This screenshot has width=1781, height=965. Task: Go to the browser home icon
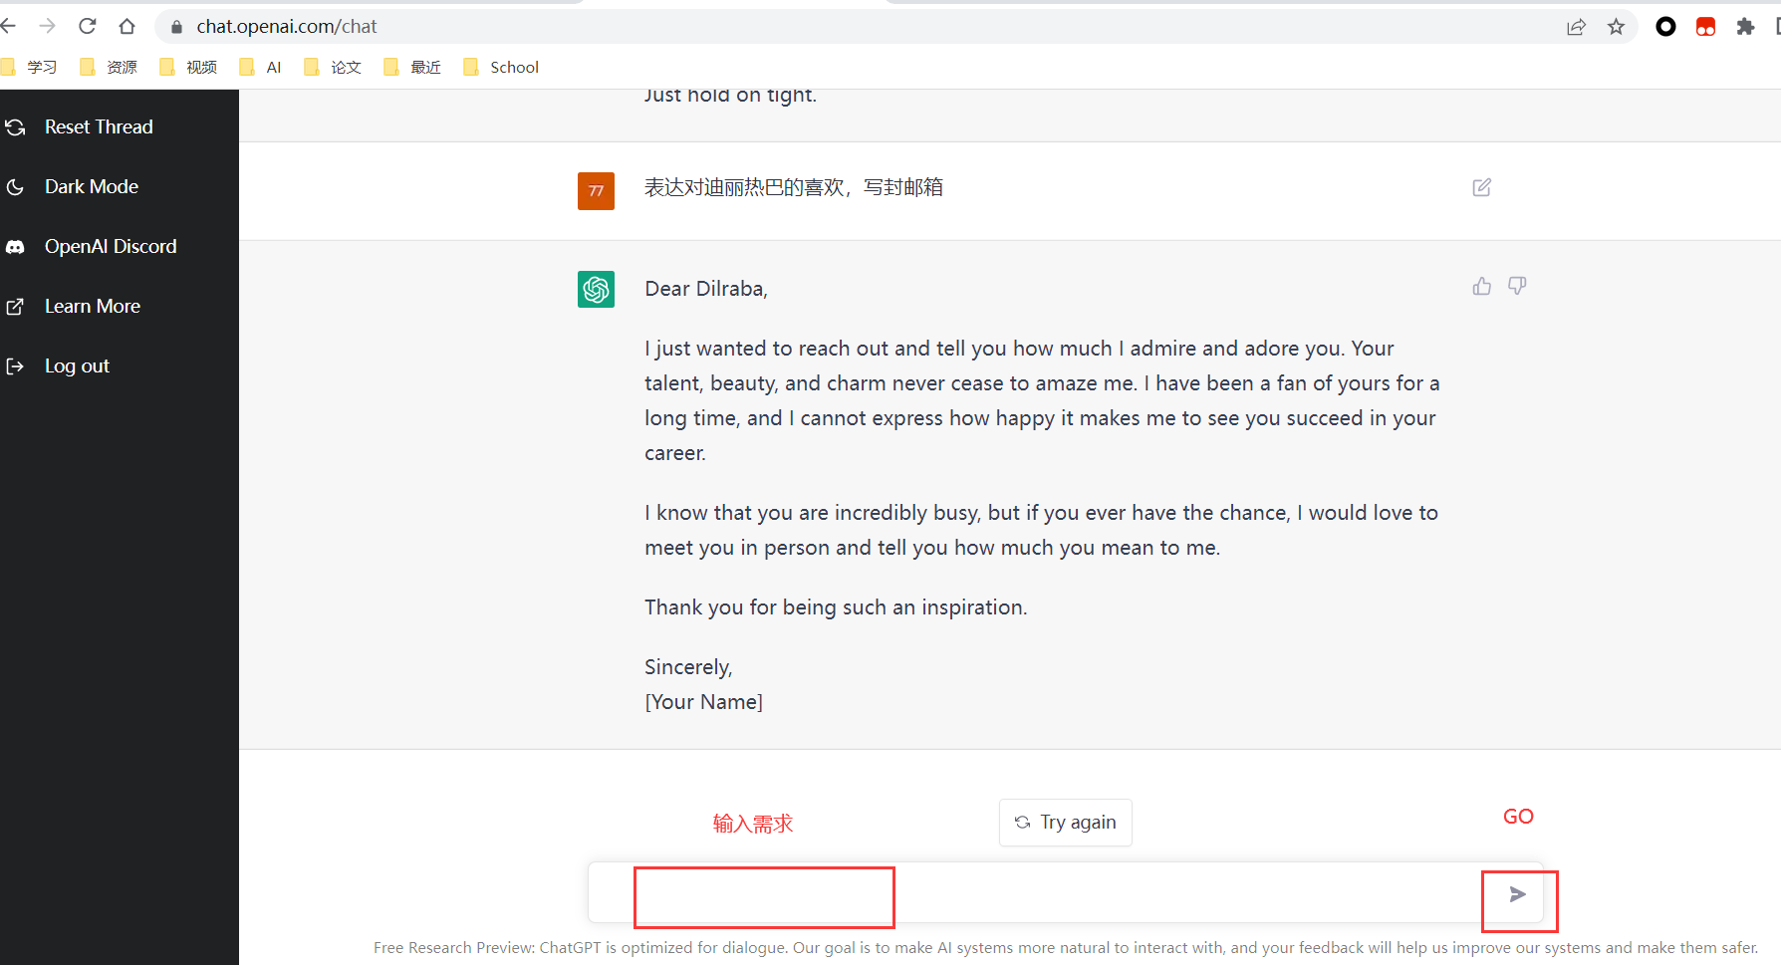pyautogui.click(x=127, y=26)
